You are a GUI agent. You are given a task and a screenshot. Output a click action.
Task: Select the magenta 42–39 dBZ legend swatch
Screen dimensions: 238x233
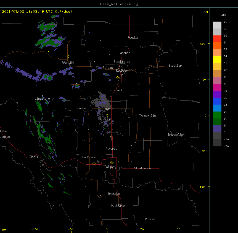coord(217,87)
